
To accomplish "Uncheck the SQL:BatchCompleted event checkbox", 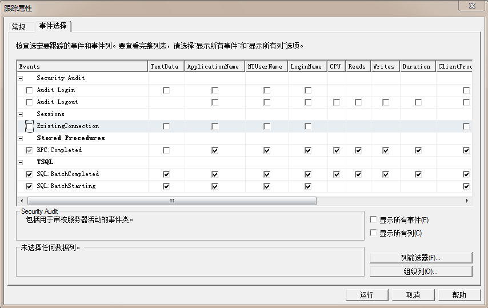I will point(29,174).
